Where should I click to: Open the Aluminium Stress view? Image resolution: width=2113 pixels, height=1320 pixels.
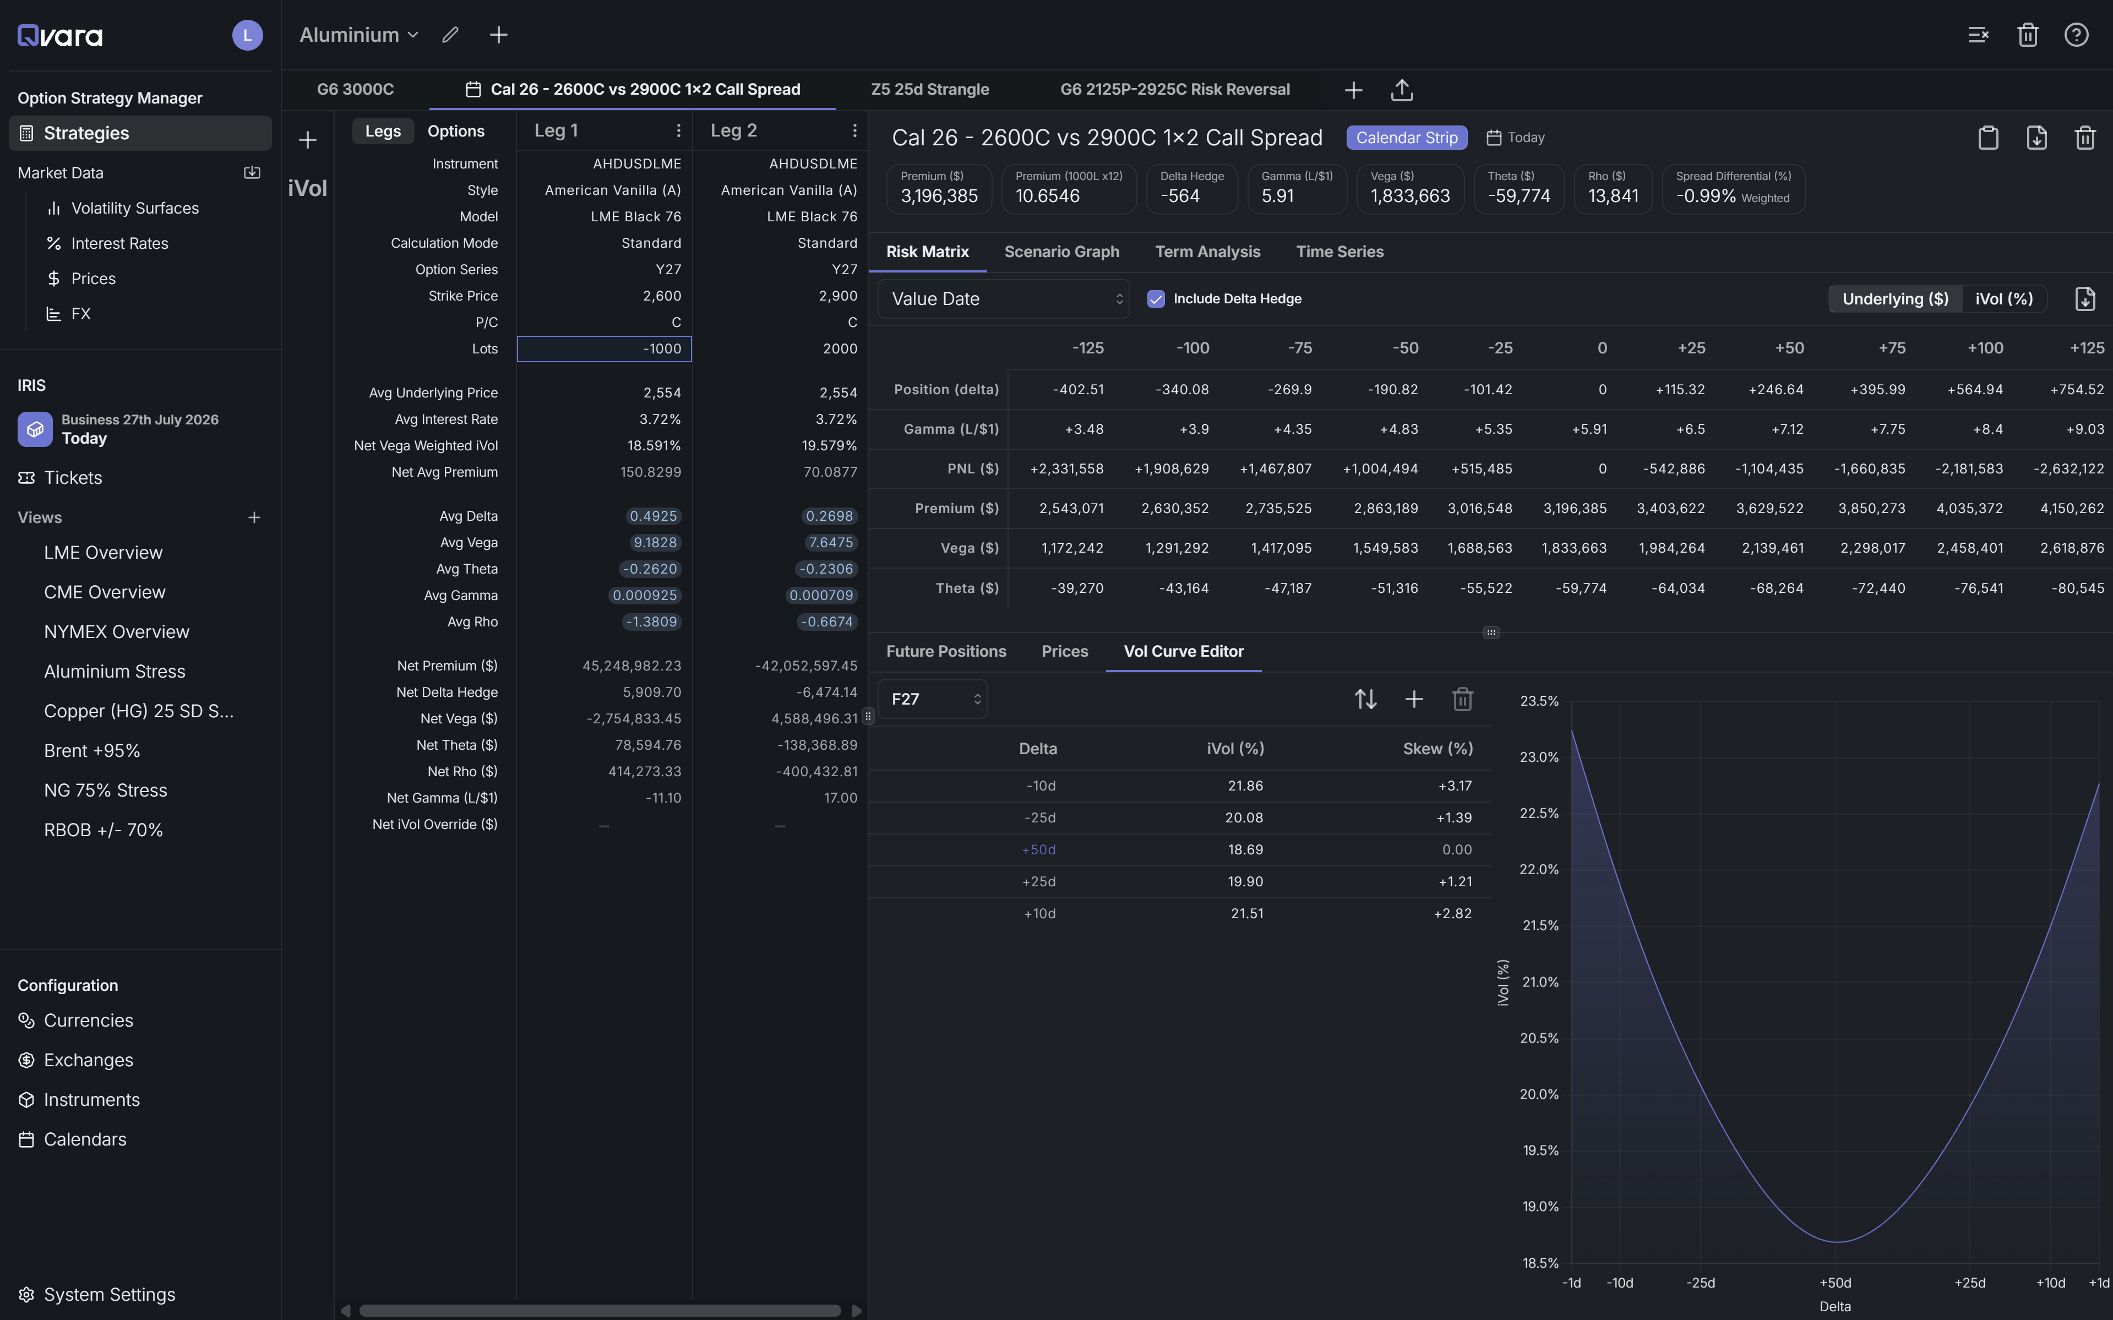point(115,672)
